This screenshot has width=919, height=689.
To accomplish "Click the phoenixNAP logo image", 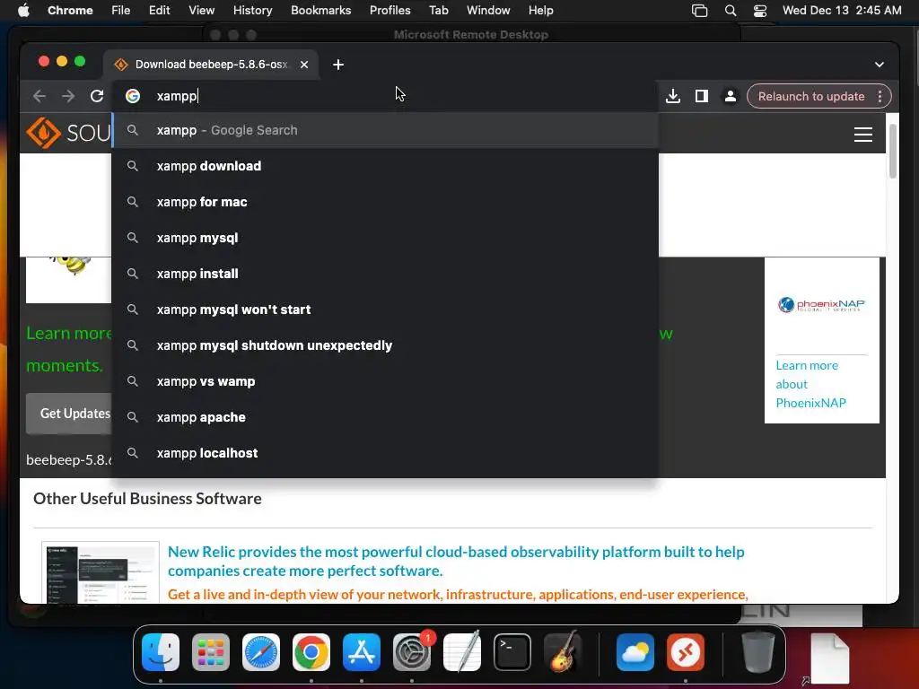I will 821,305.
